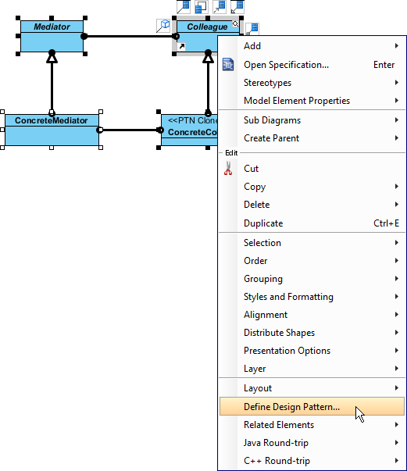Click the association resource icon above Colleague
The image size is (407, 471).
point(184,6)
